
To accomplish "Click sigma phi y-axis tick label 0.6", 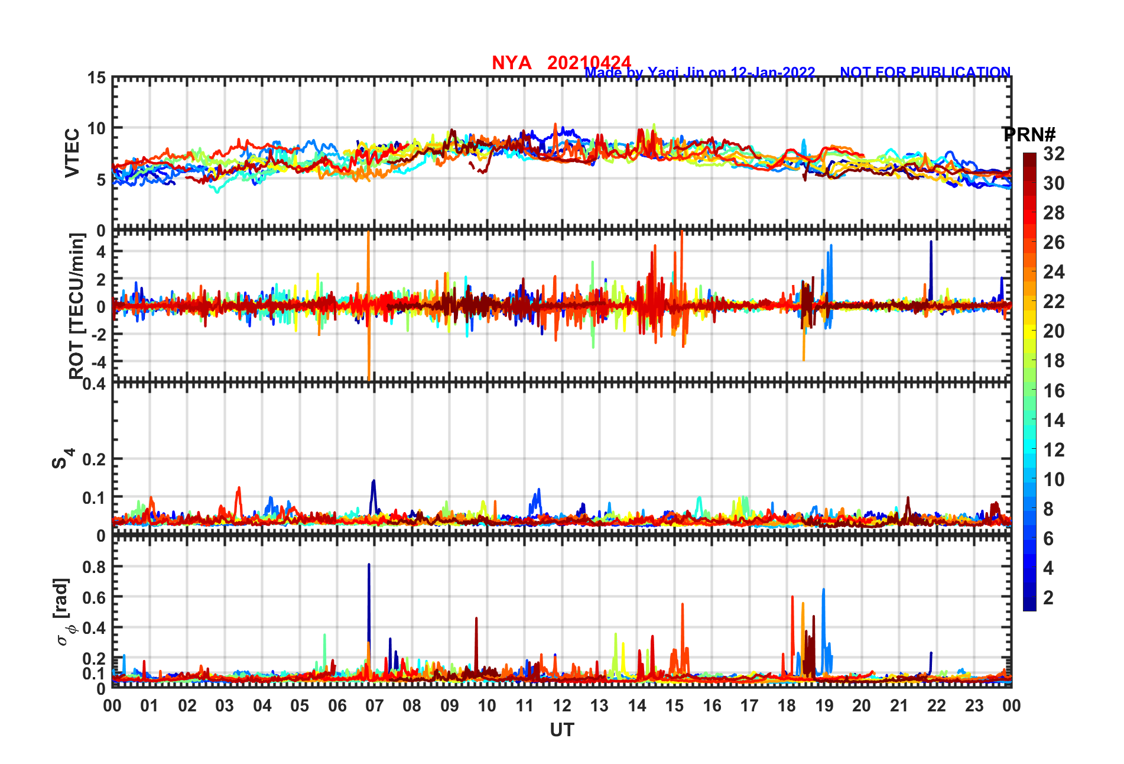I will 94,597.
